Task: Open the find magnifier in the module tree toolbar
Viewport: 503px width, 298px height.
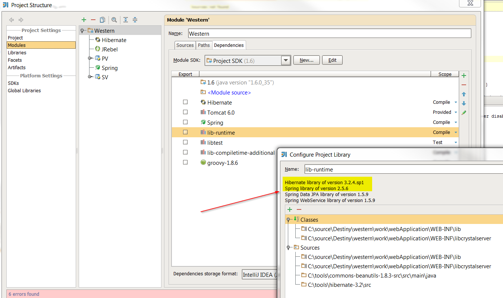Action: pyautogui.click(x=114, y=20)
